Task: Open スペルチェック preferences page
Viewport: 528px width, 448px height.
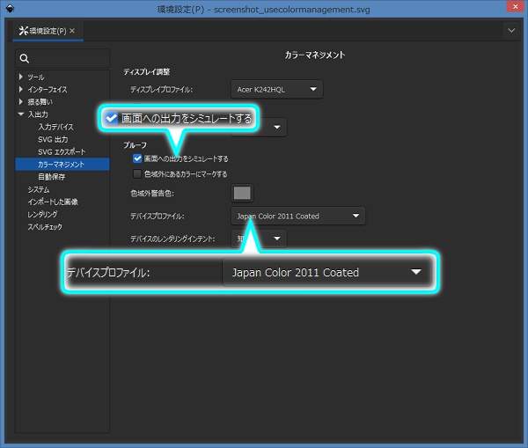Action: coord(45,227)
